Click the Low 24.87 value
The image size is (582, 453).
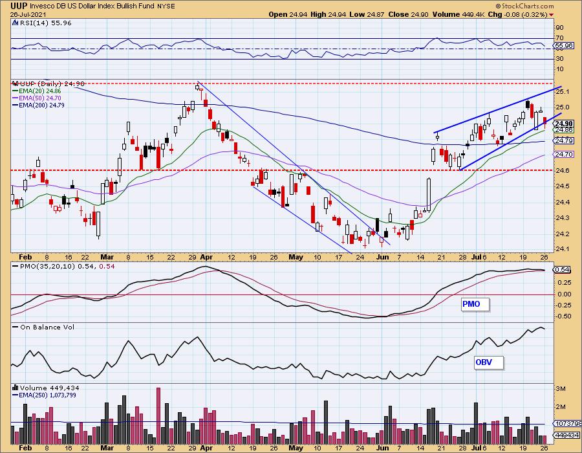(x=366, y=14)
